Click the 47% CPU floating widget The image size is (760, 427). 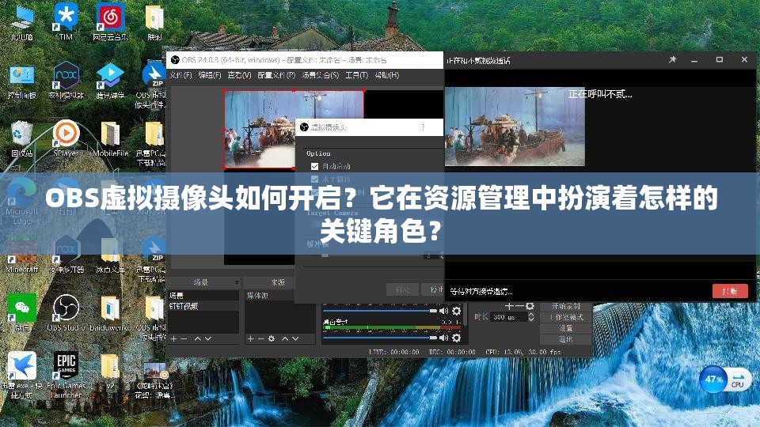point(725,380)
